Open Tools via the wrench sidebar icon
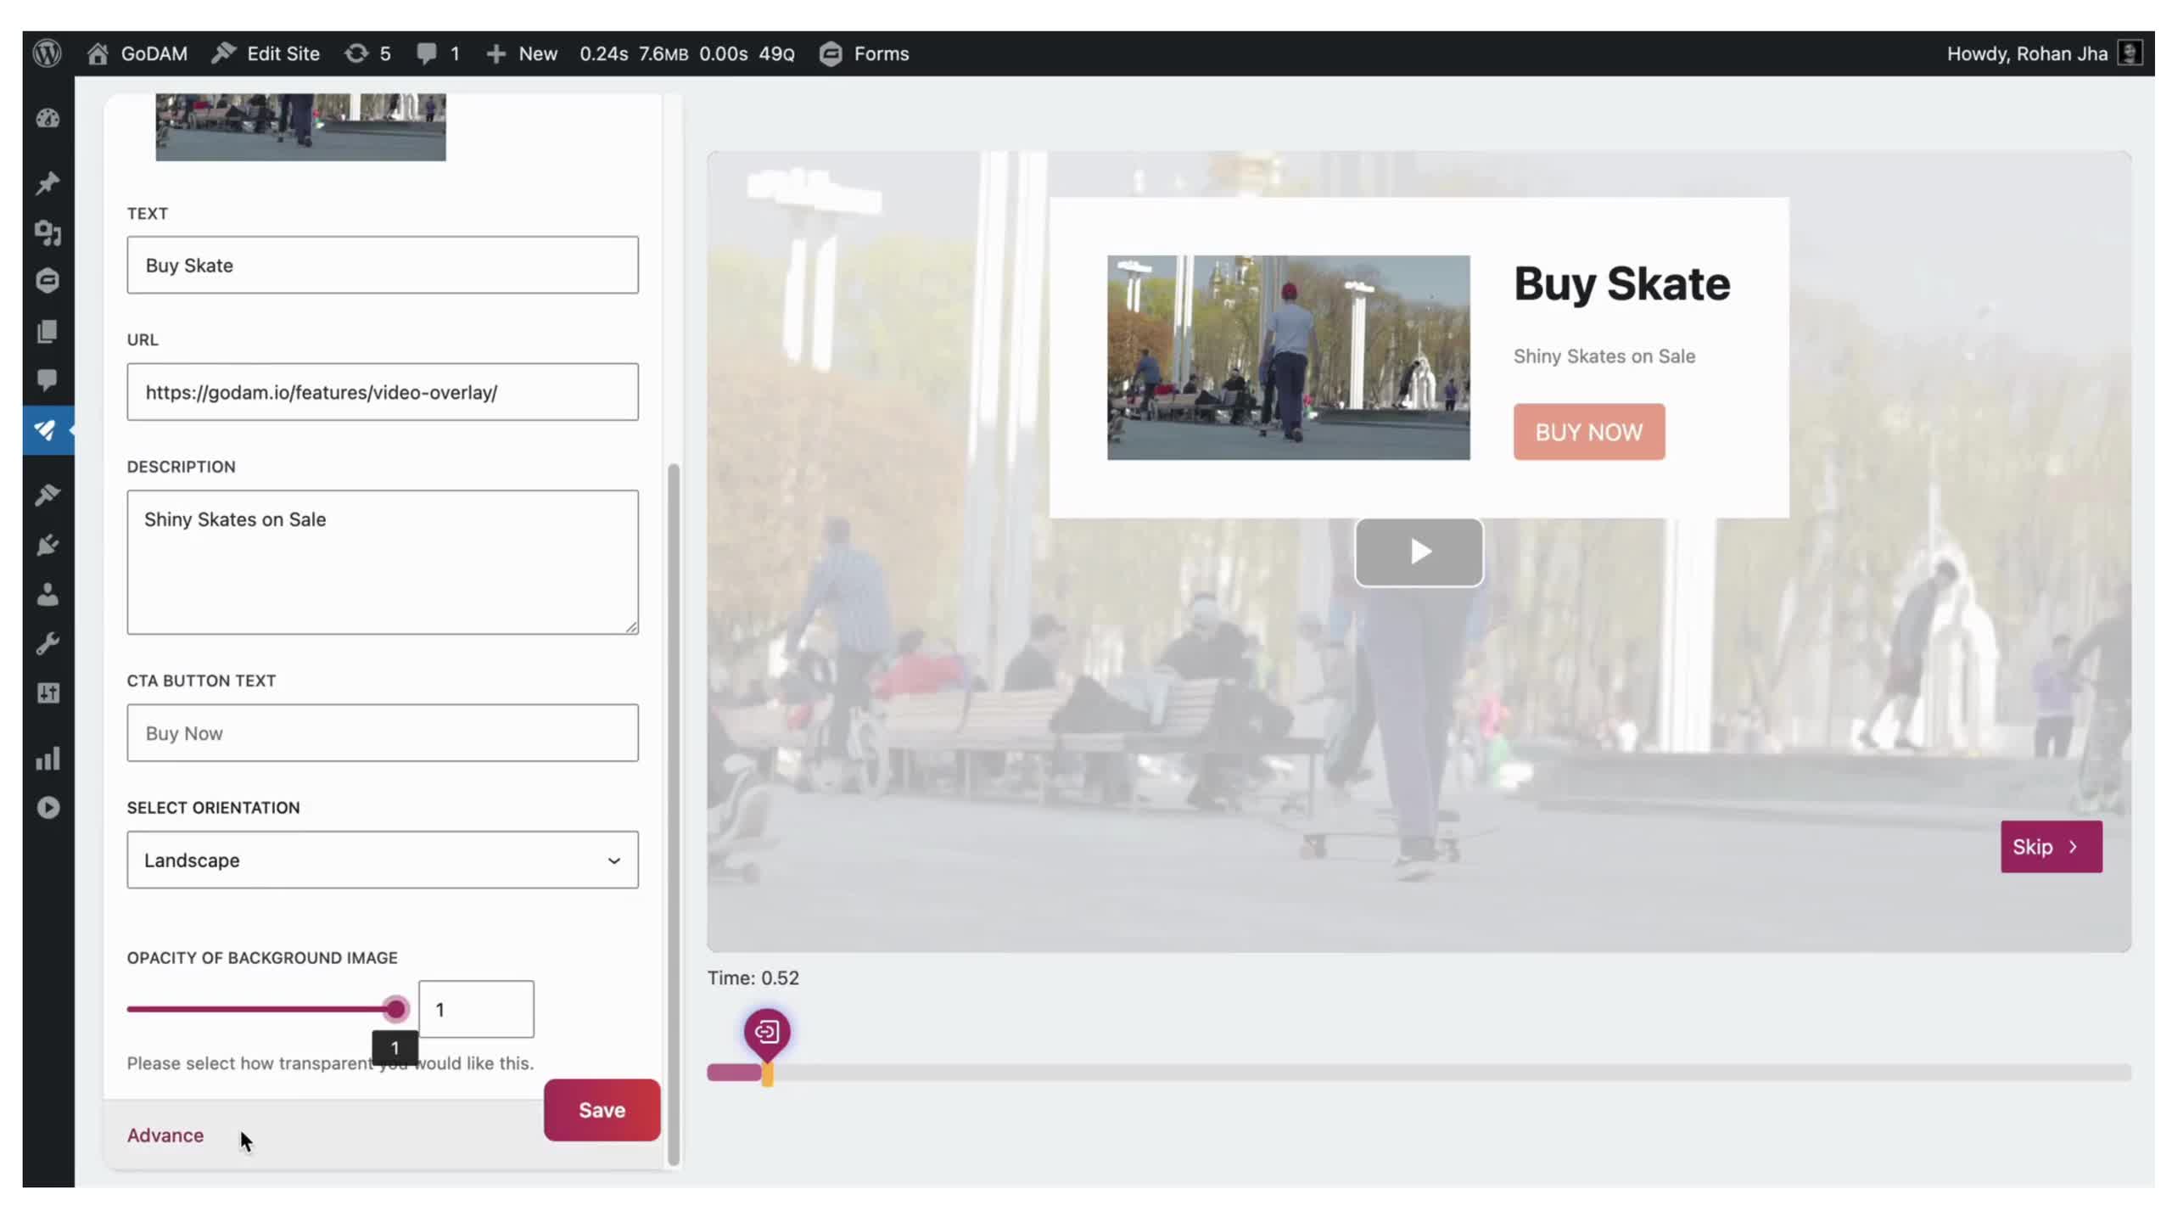 [x=48, y=643]
